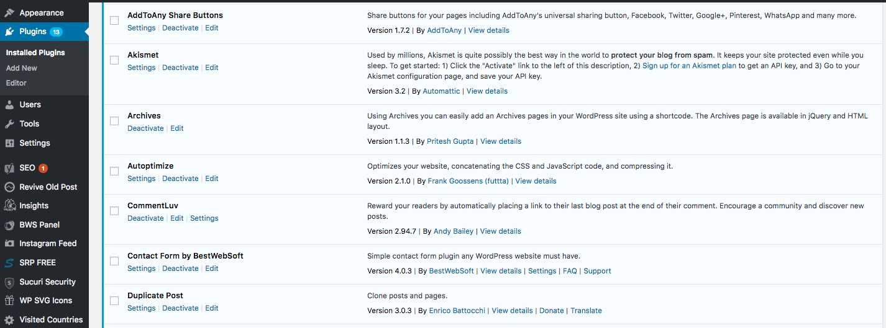
Task: Click the Plugins plug icon in sidebar
Action: (x=9, y=32)
